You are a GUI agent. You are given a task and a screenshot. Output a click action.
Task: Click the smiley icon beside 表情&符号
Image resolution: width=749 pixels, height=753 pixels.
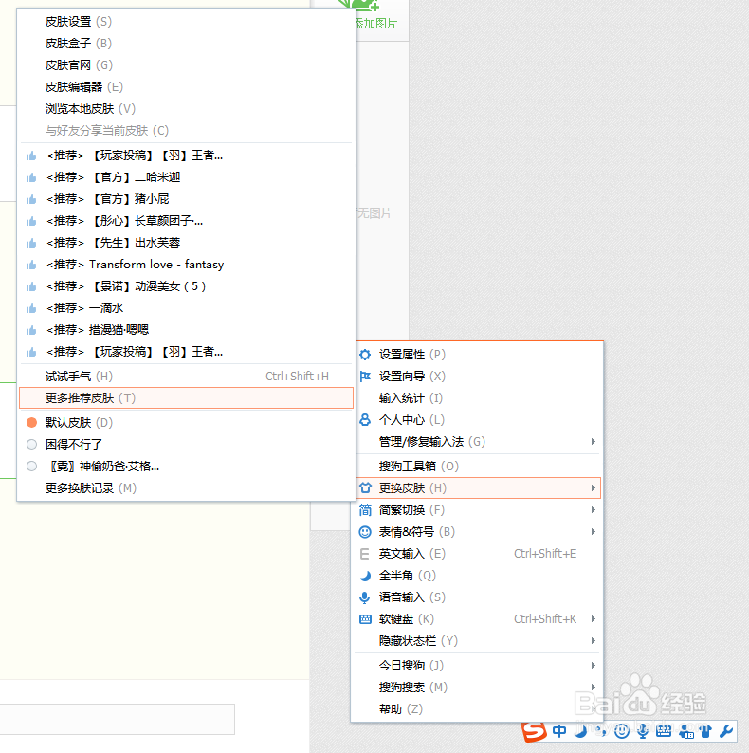coord(365,532)
